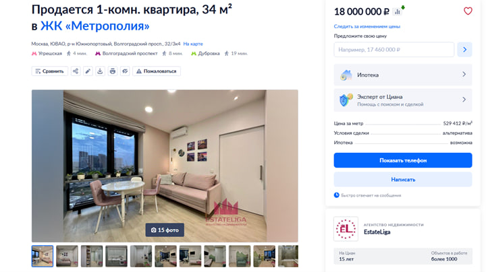
Task: Click the Сравнить compare button
Action: tap(49, 71)
